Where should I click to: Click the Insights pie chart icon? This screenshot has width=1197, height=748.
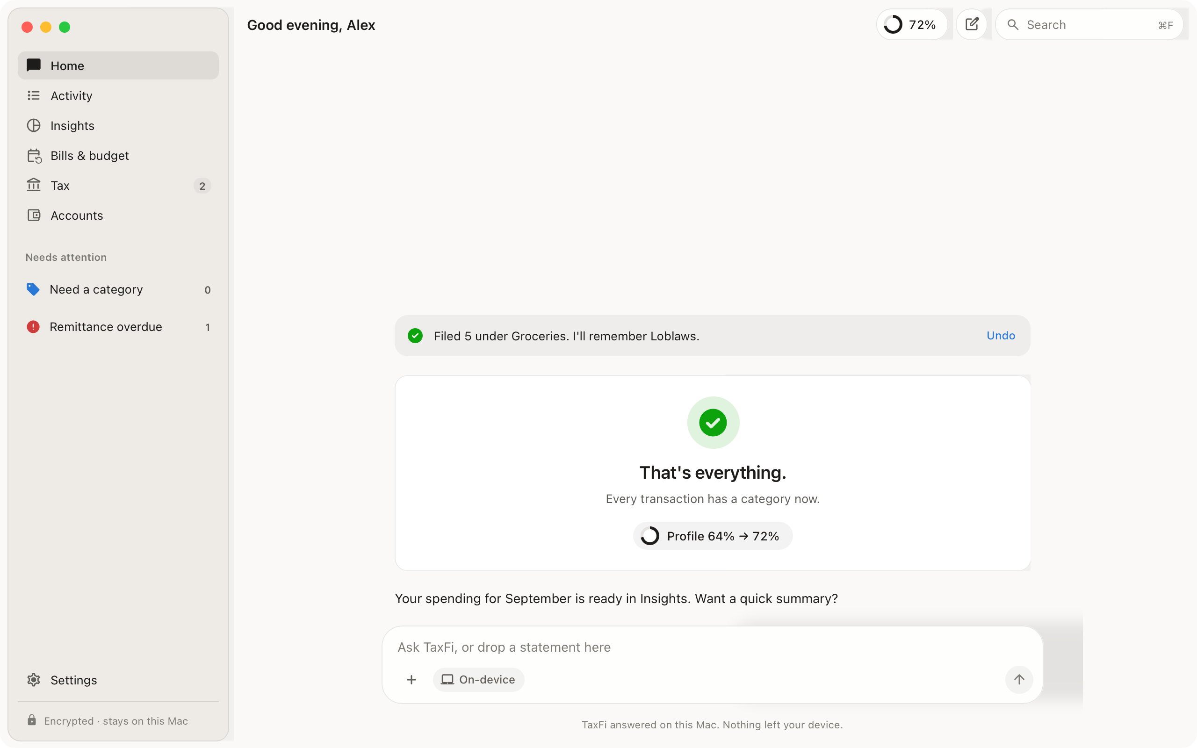point(34,126)
